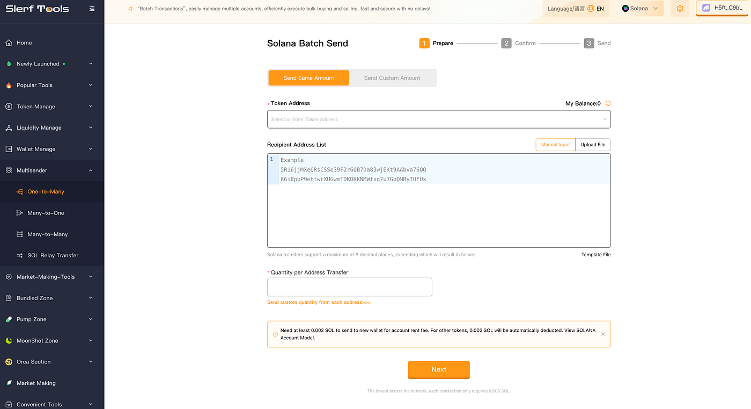The height and width of the screenshot is (409, 751).
Task: Go to Home in sidebar
Action: pos(52,42)
